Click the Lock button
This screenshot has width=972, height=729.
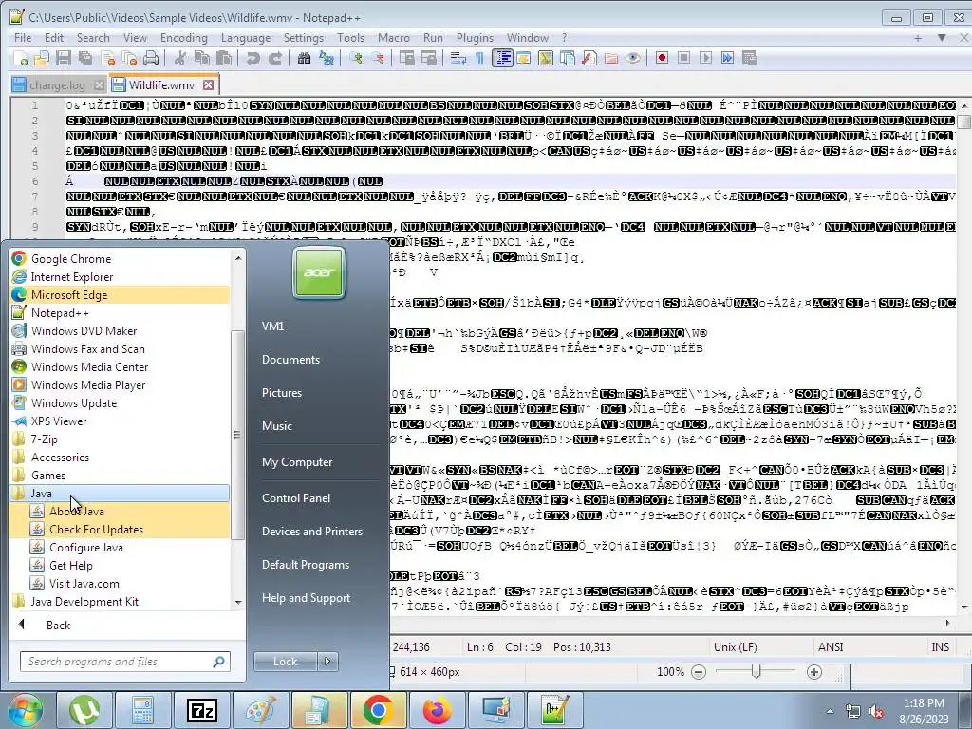(285, 662)
